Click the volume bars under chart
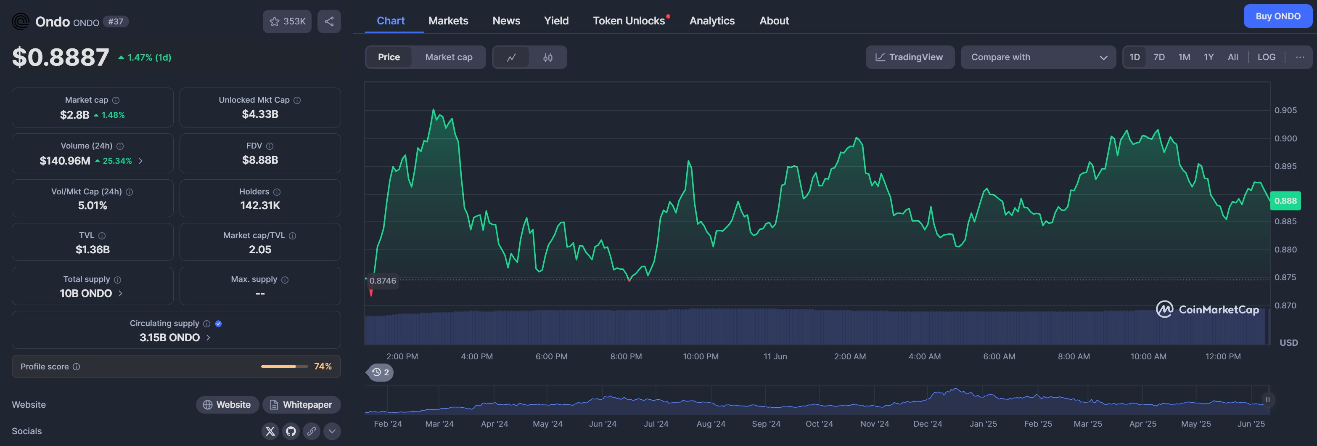 pyautogui.click(x=817, y=327)
